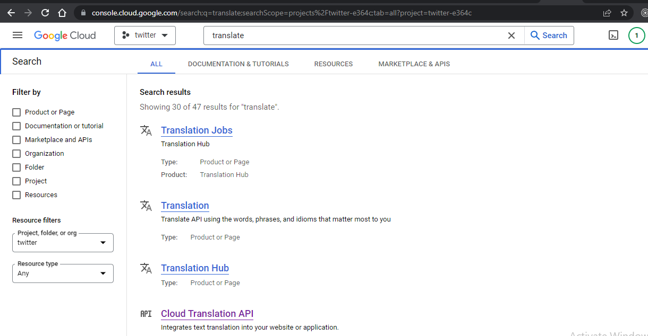Tick the Marketplace and APIs filter
This screenshot has height=336, width=648.
click(x=16, y=140)
